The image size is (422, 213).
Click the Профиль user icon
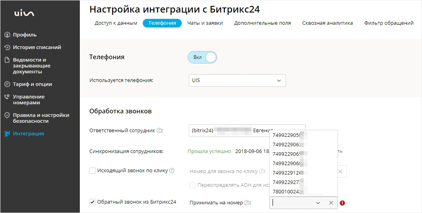click(7, 35)
